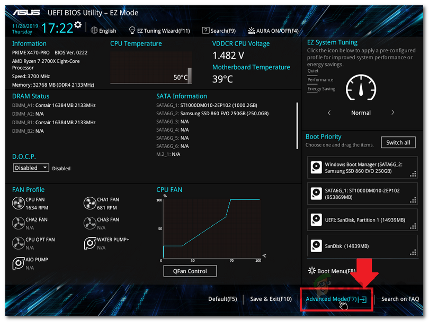Click the SATA6G_1 ST1000DM010 disk icon

316,194
